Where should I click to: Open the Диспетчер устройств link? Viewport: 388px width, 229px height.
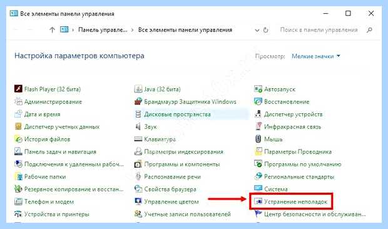pyautogui.click(x=294, y=114)
